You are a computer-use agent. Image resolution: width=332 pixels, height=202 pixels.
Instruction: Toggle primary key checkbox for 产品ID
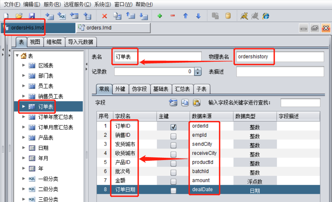[173, 163]
